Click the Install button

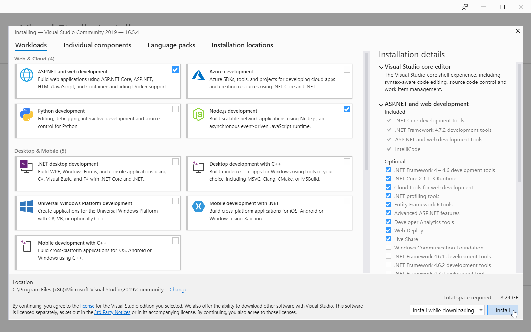pos(503,310)
